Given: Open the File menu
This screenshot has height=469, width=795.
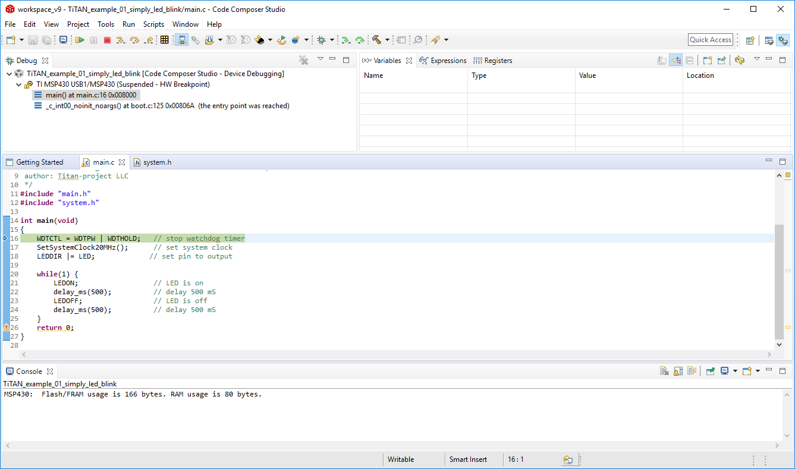Looking at the screenshot, I should click(10, 24).
